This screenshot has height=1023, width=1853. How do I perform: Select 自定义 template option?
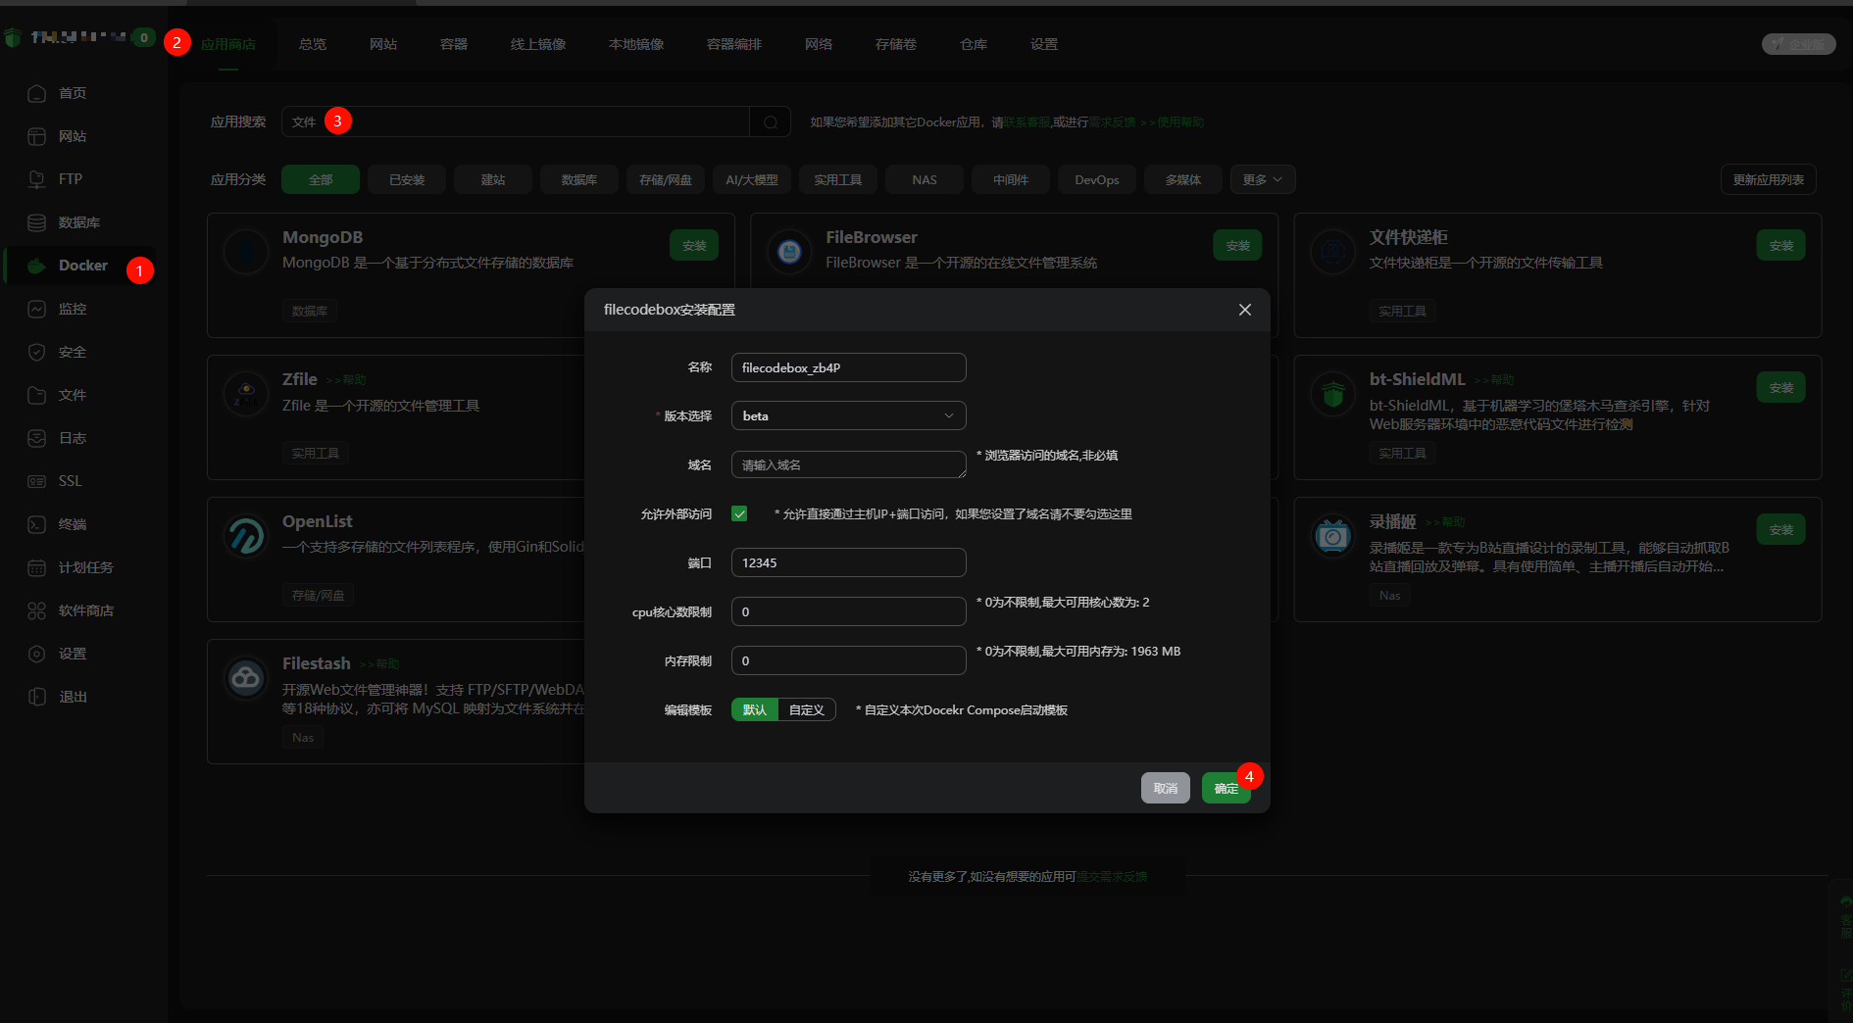coord(806,709)
